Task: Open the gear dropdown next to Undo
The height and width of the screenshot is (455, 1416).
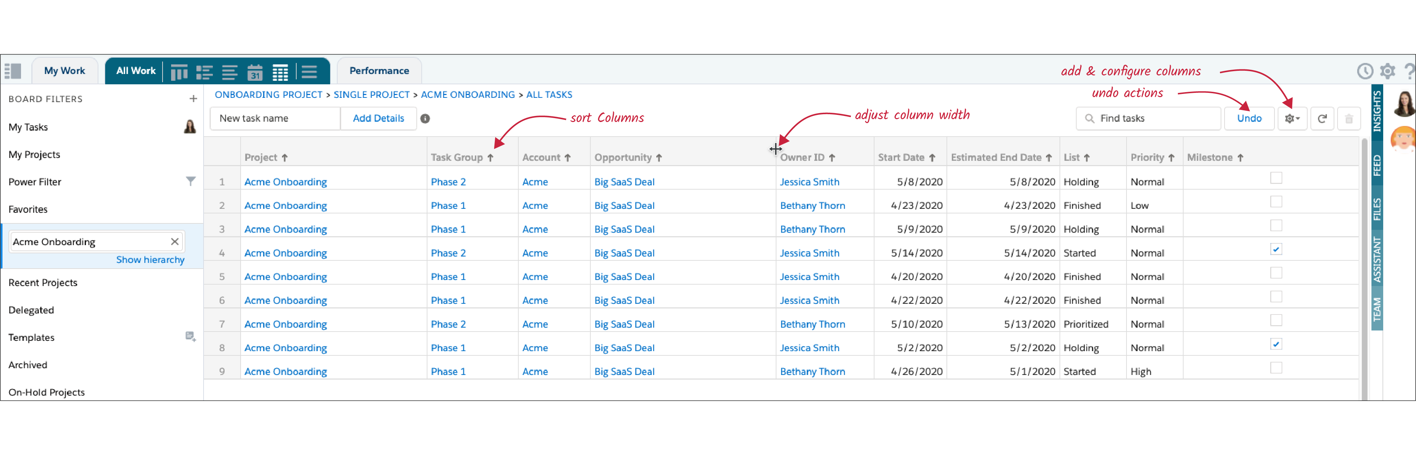Action: coord(1292,118)
